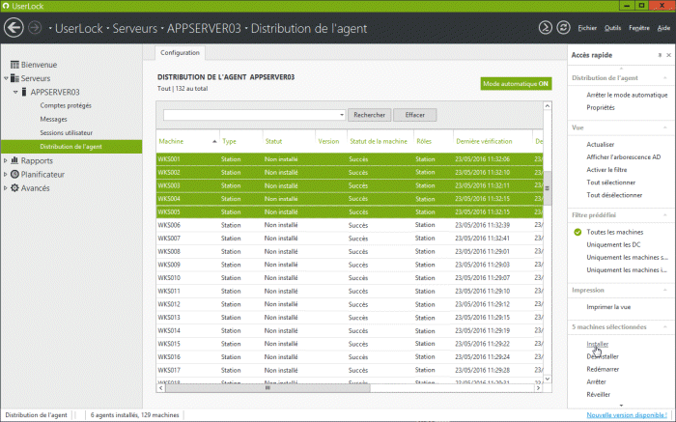Click Arrêter for selected machines
The height and width of the screenshot is (422, 676).
click(596, 381)
